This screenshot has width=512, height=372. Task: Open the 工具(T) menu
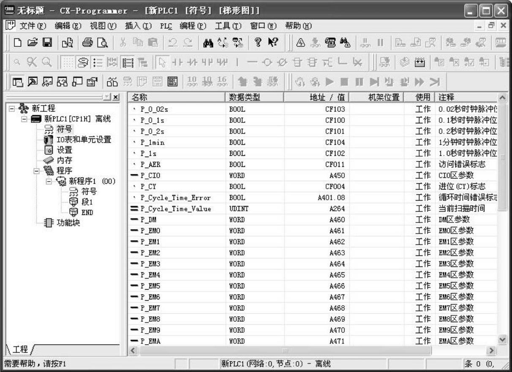[x=228, y=26]
